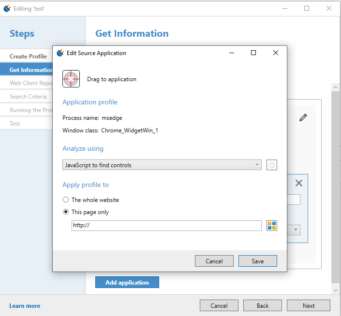Remove application using the X icon

click(x=299, y=183)
